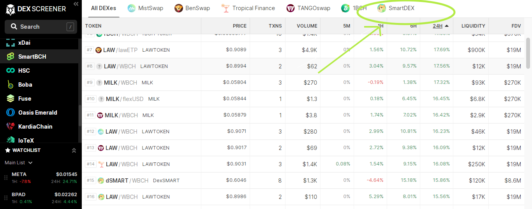
Task: Click doge icon in row #15 dSMART/WBCH
Action: click(101, 181)
